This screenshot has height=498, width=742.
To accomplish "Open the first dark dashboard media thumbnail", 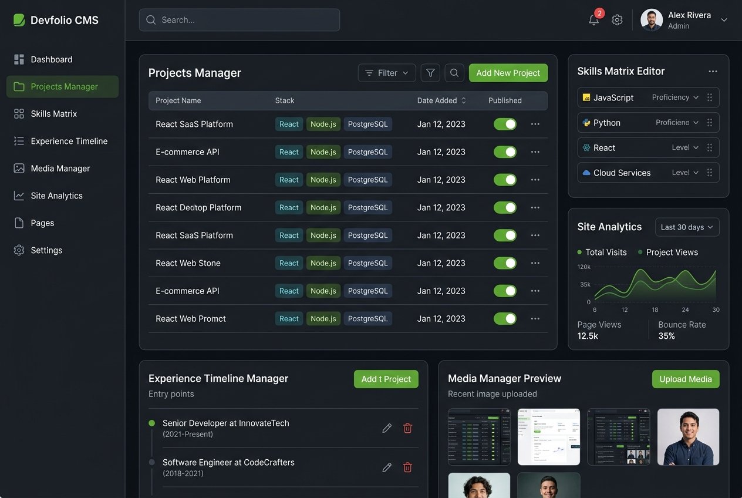I will 479,437.
